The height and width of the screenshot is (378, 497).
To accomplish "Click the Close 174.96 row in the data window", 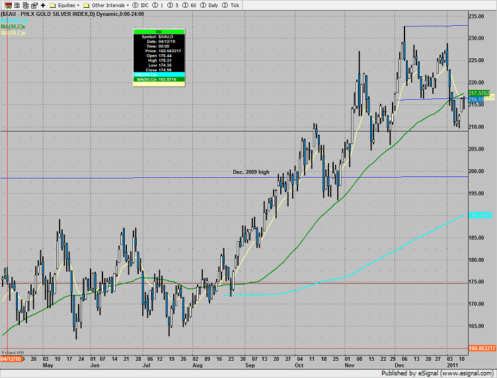I will pos(159,69).
